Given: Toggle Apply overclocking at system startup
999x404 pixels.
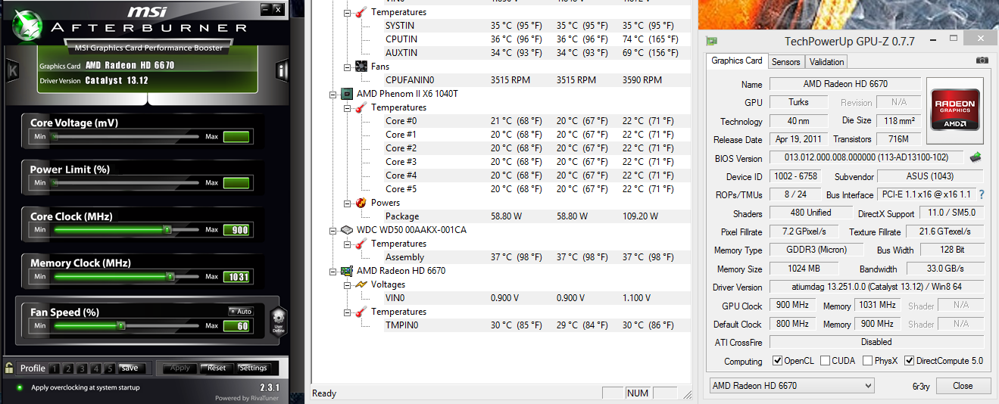Looking at the screenshot, I should [x=20, y=387].
